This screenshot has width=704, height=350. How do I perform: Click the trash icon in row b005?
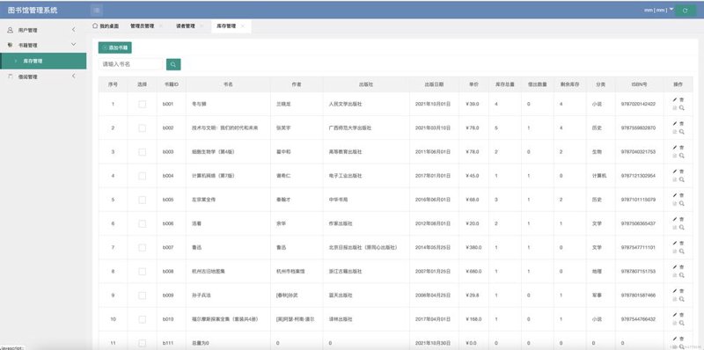[x=681, y=195]
